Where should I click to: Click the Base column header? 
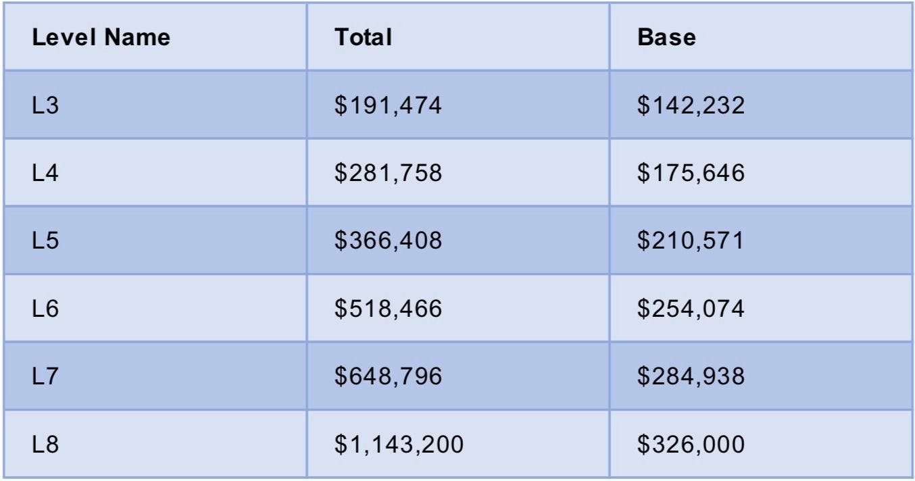tap(666, 38)
